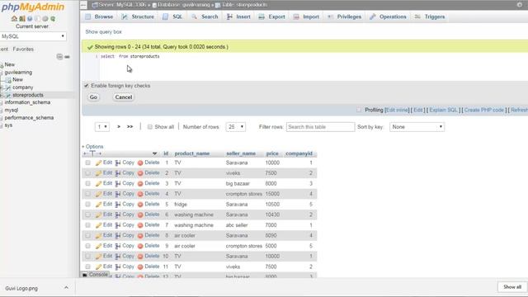The image size is (528, 297).
Task: Click the Filter rows search field
Action: 320,127
